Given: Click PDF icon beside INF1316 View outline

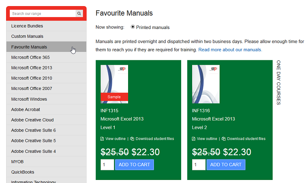Looking at the screenshot, I should pos(194,139).
